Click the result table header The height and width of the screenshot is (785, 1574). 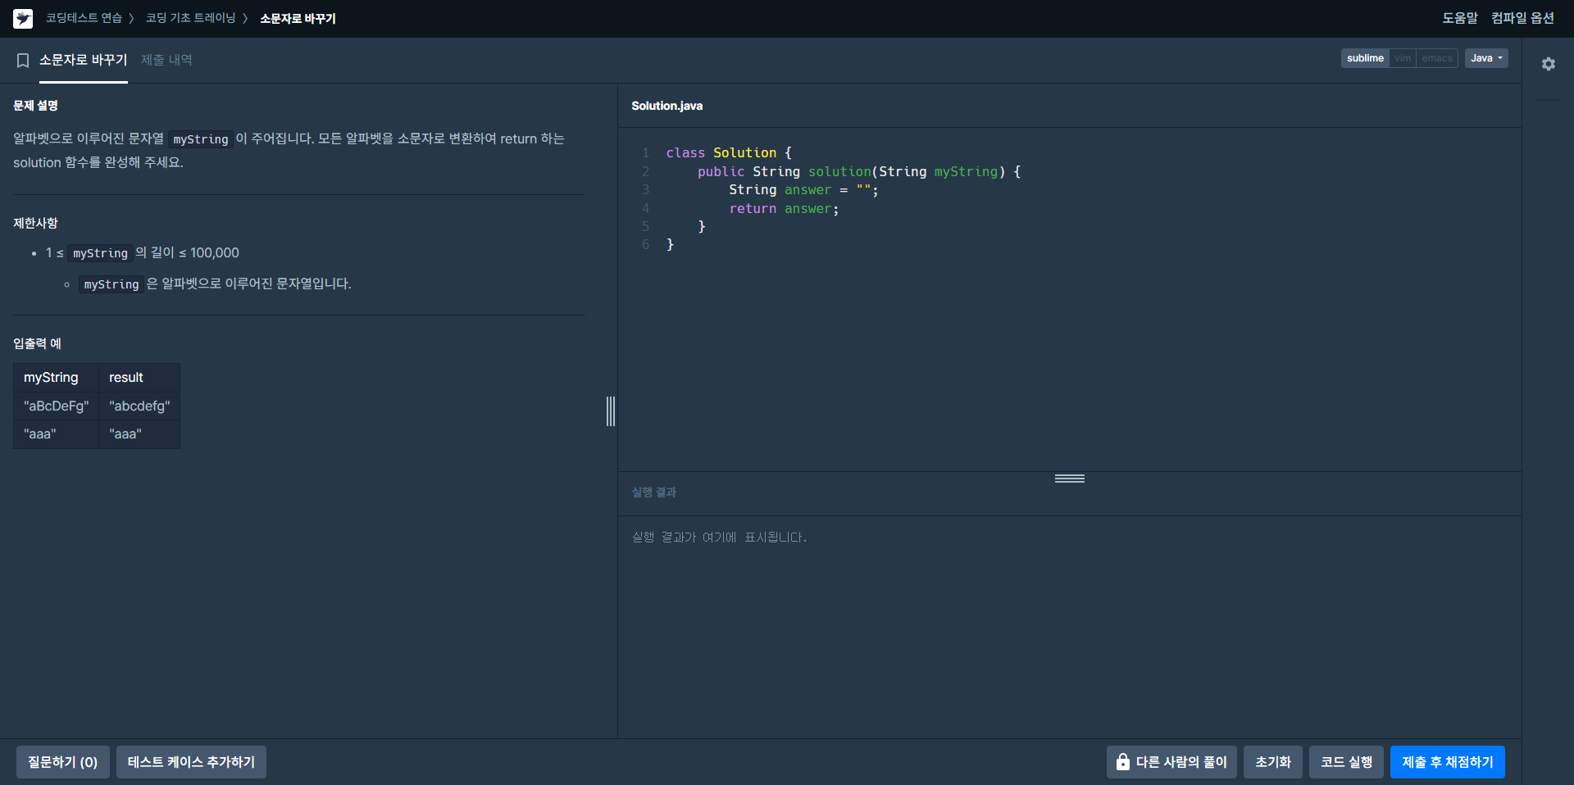coord(139,378)
